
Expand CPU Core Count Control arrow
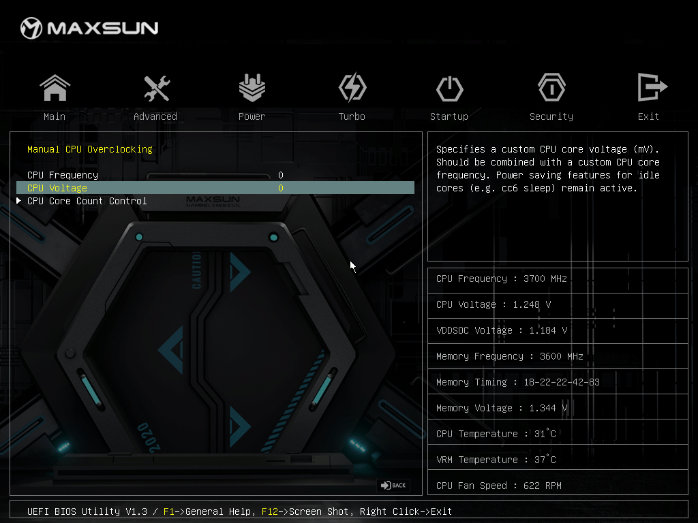coord(18,201)
